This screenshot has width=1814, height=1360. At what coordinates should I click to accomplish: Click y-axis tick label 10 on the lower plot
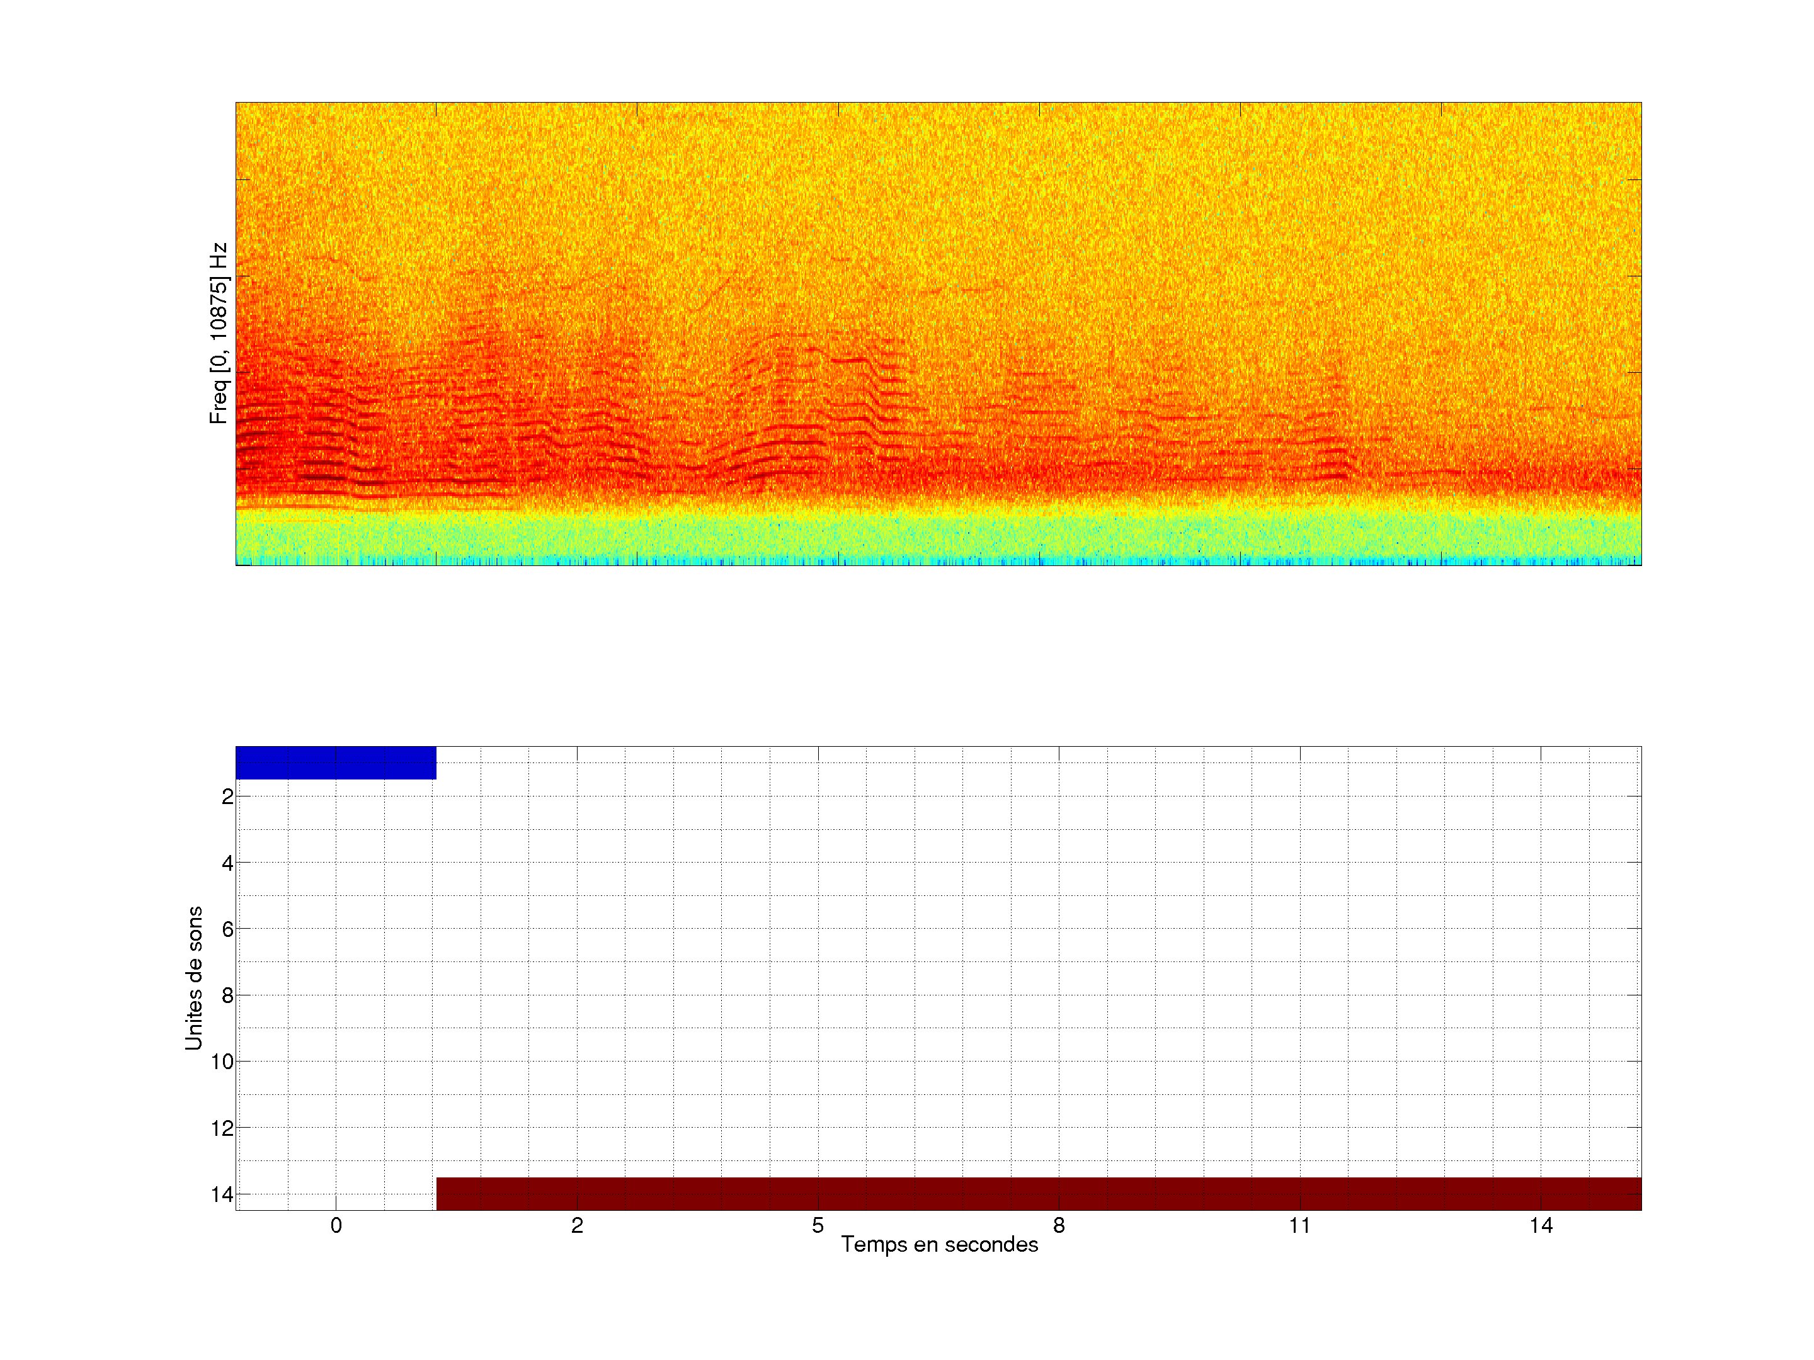click(x=222, y=1062)
